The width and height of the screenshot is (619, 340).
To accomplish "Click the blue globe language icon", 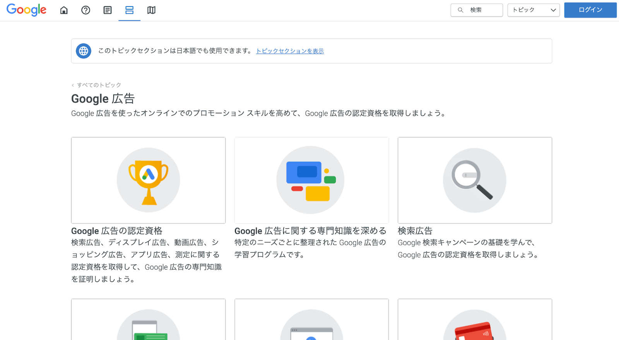I will pyautogui.click(x=84, y=51).
